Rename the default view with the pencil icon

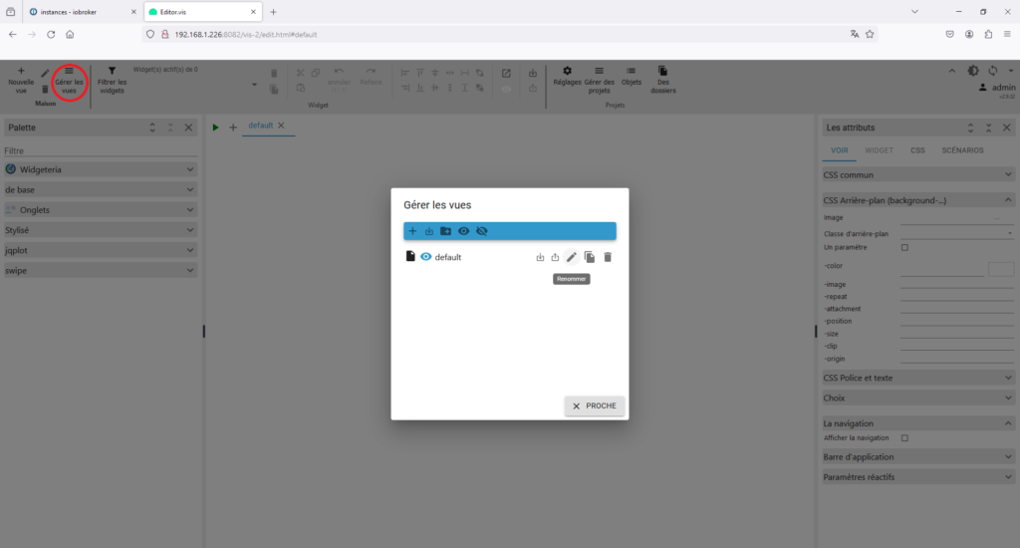(x=571, y=257)
